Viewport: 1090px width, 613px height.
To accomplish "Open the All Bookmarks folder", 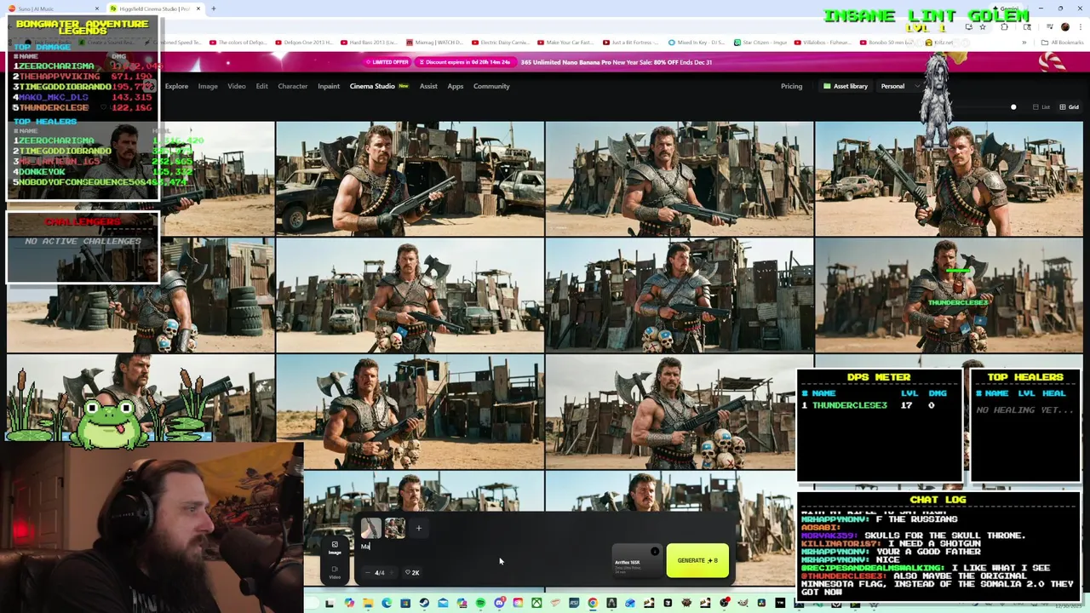I will (1063, 43).
